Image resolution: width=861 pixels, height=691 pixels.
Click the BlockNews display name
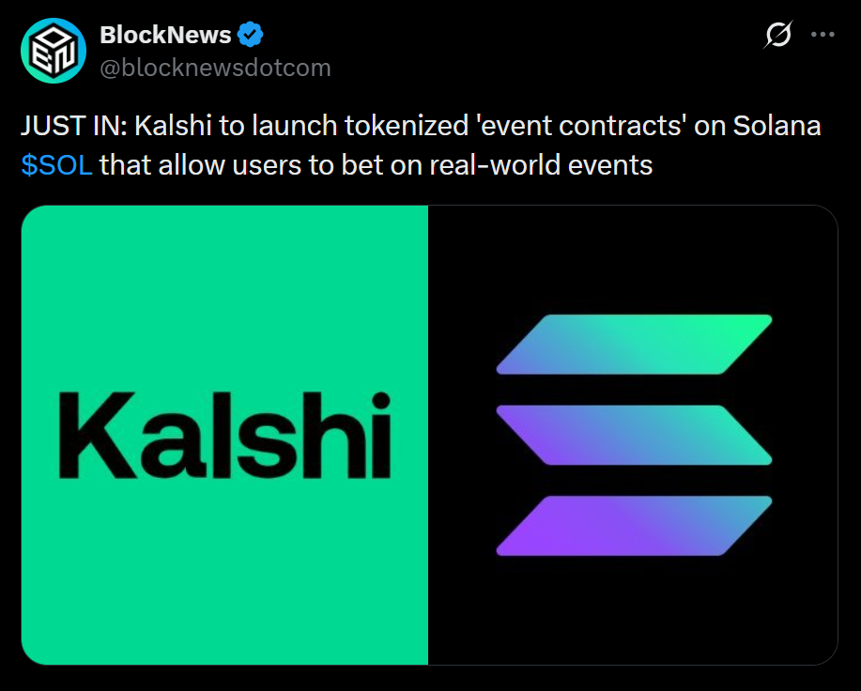pyautogui.click(x=165, y=34)
